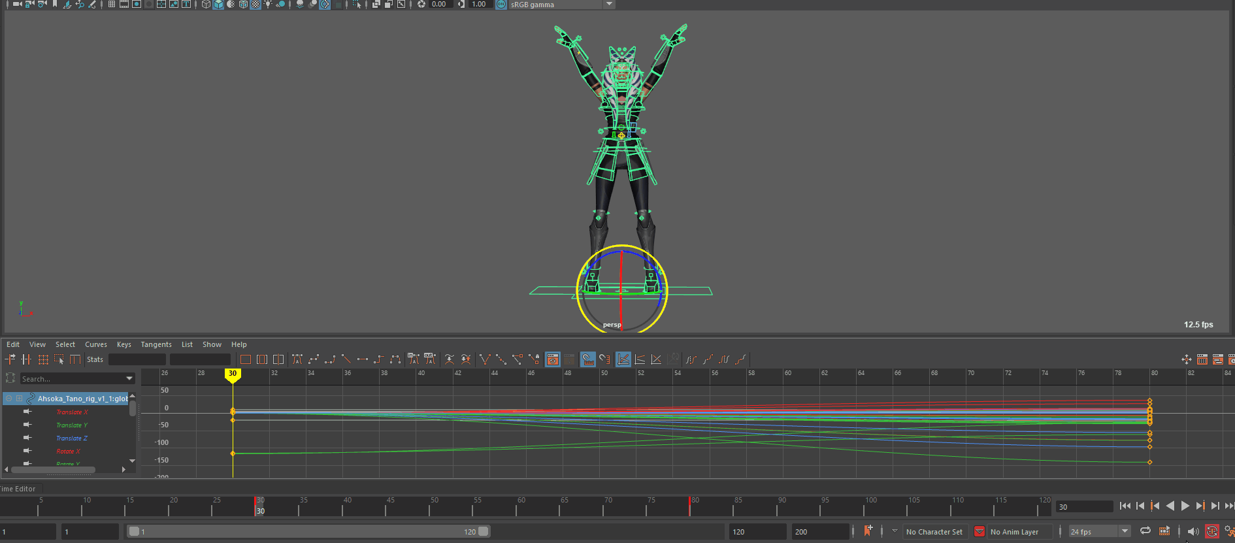Choose the Region keys tool

tap(59, 359)
